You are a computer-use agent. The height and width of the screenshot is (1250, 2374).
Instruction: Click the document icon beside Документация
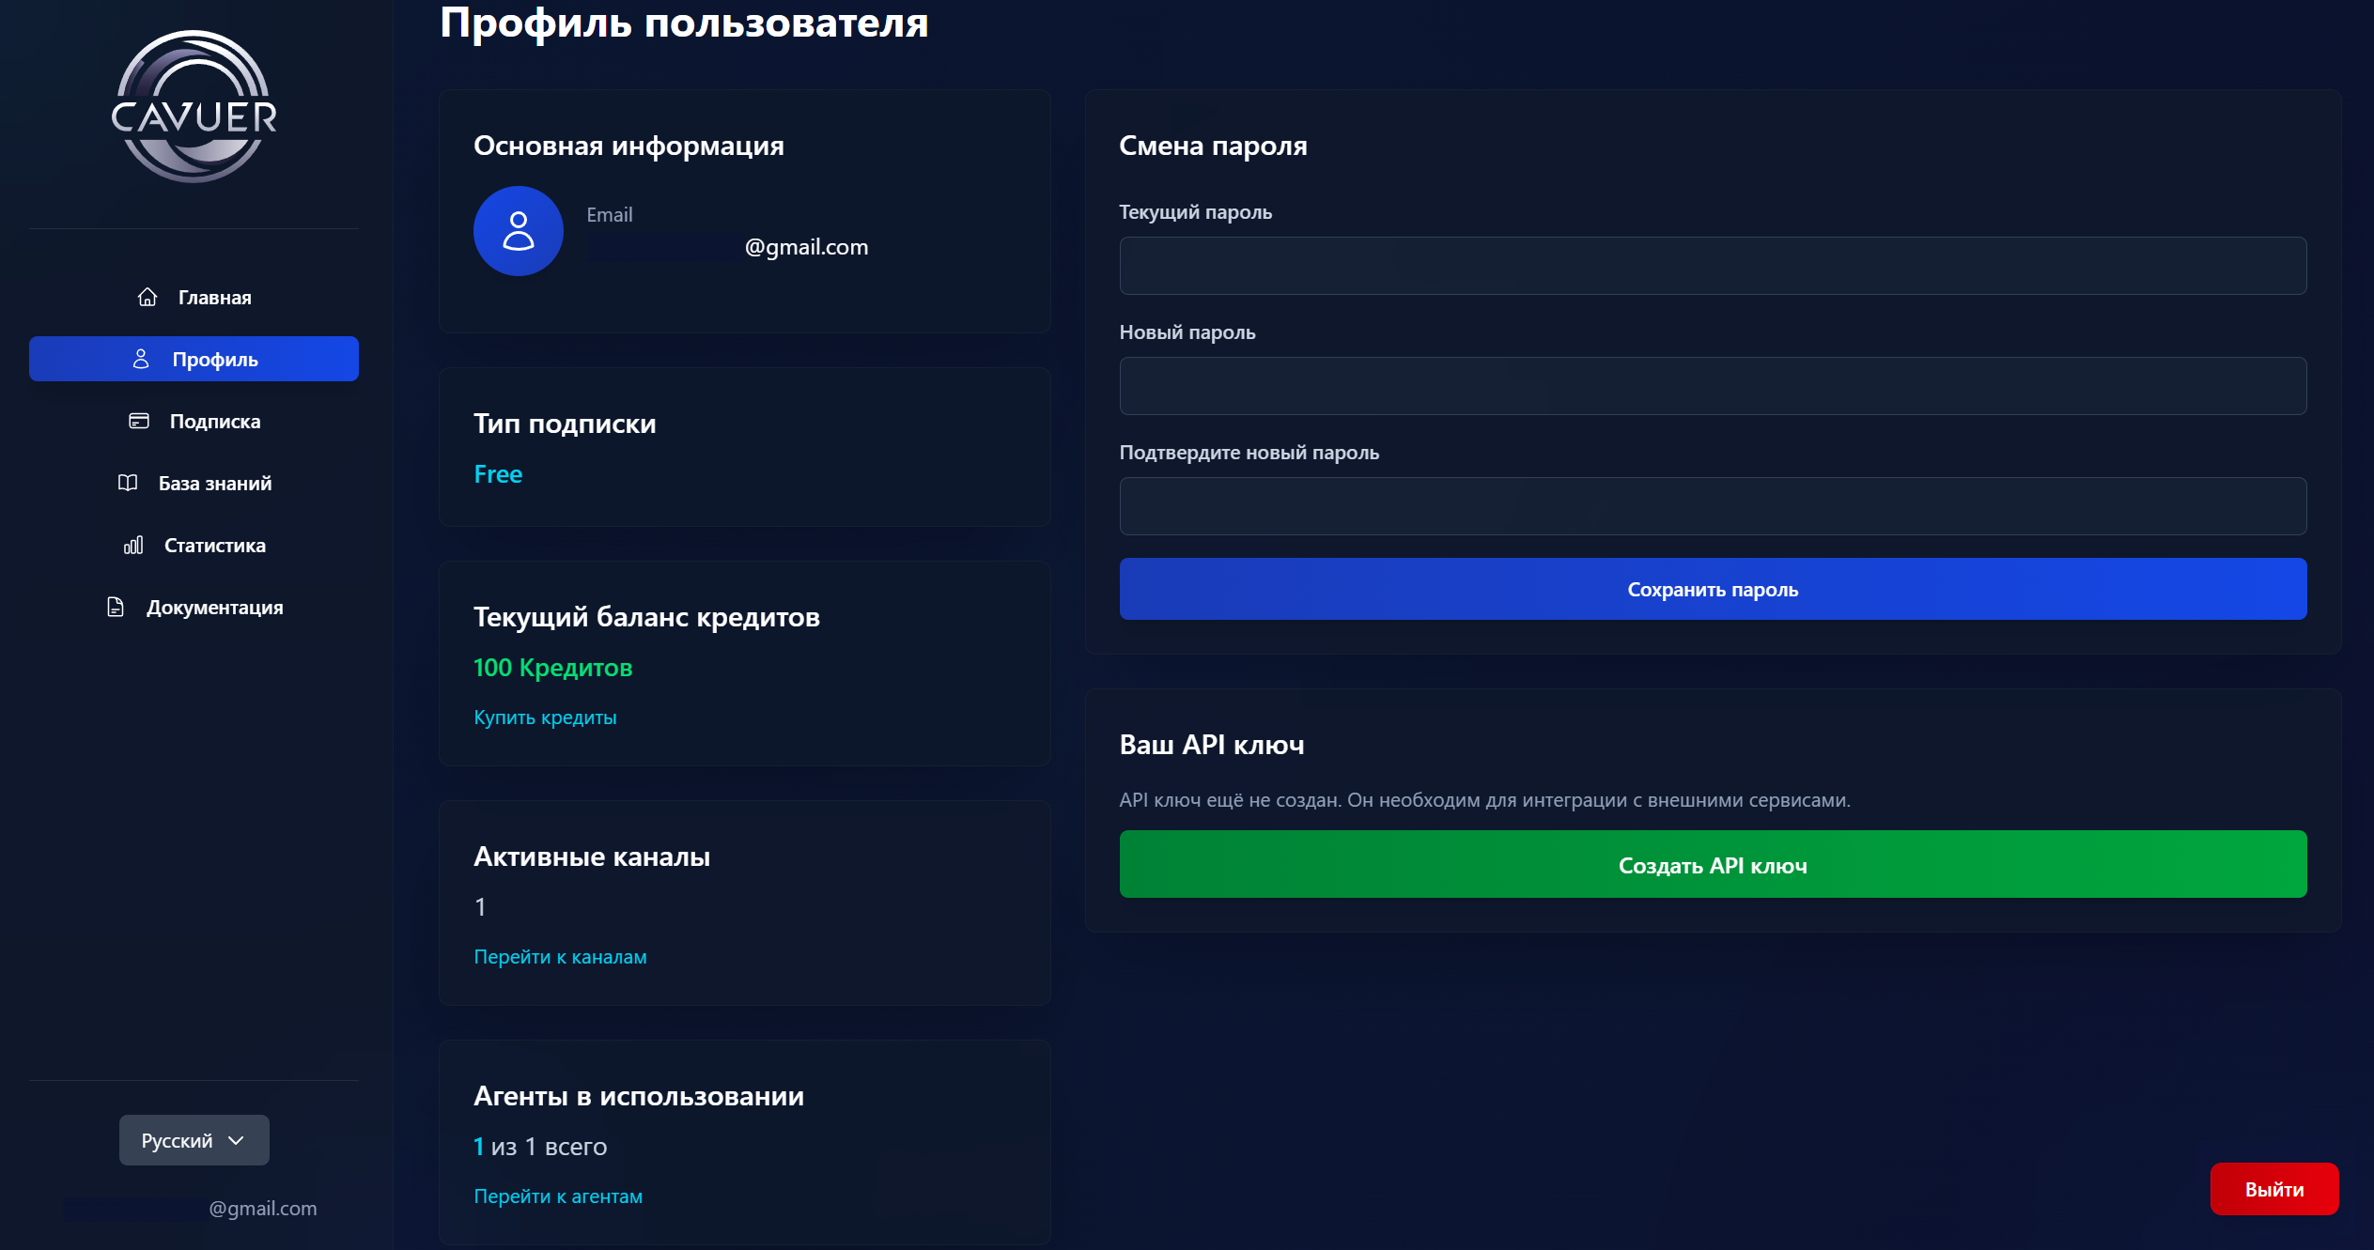click(x=116, y=607)
